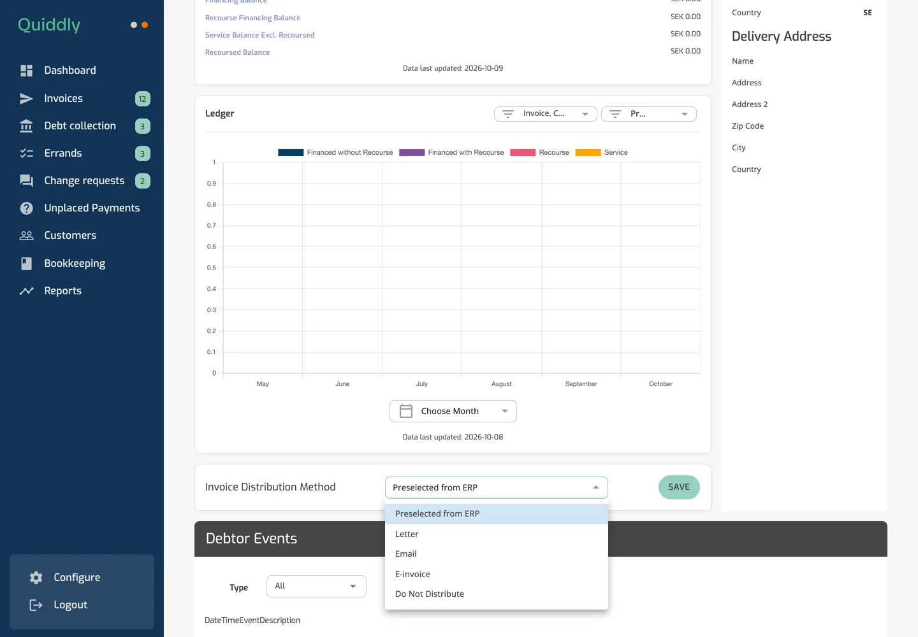Choose the Email distribution option

(x=497, y=554)
